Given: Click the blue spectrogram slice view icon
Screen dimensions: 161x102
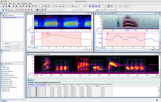Looking at the screenshot, I should point(9,10).
